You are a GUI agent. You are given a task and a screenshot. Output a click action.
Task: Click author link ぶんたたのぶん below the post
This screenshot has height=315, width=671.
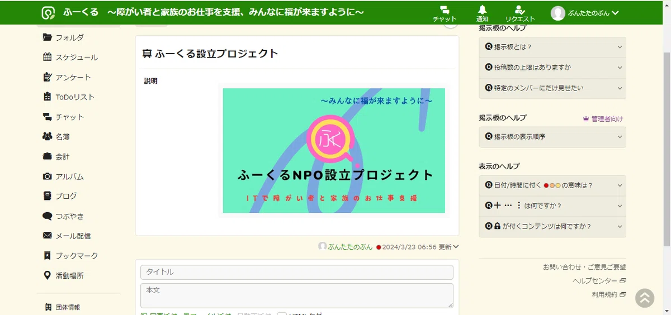[x=350, y=246]
